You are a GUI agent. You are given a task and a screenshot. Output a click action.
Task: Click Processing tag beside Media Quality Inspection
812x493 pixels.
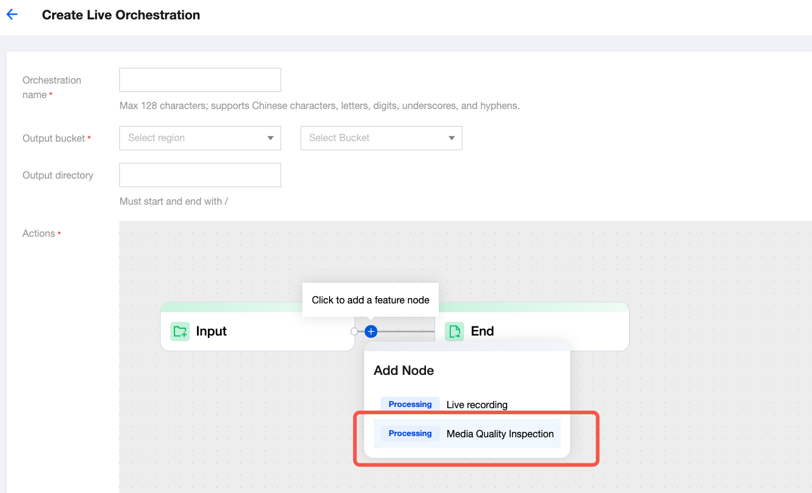(410, 434)
